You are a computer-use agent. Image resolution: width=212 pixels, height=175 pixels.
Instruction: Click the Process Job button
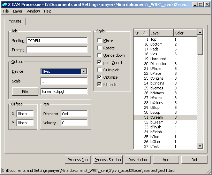pyautogui.click(x=78, y=160)
